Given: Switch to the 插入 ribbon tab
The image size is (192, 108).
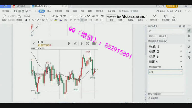Looking at the screenshot, I should point(49,11).
